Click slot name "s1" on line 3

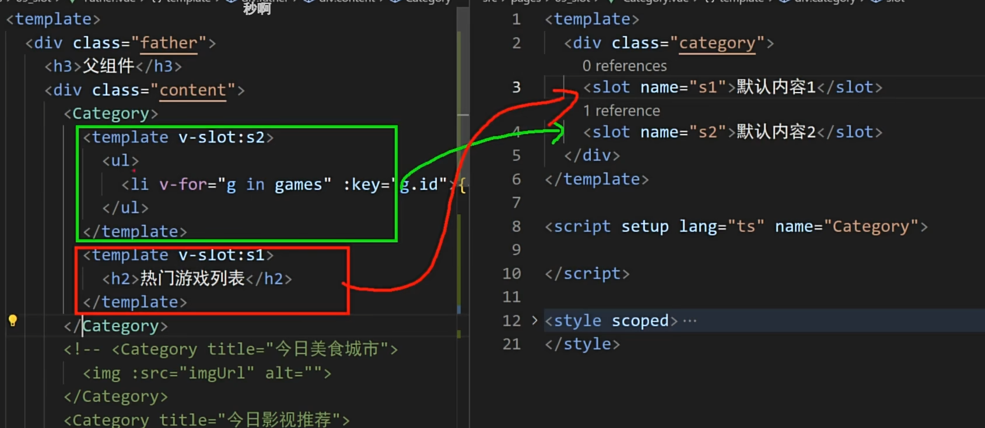[x=707, y=87]
